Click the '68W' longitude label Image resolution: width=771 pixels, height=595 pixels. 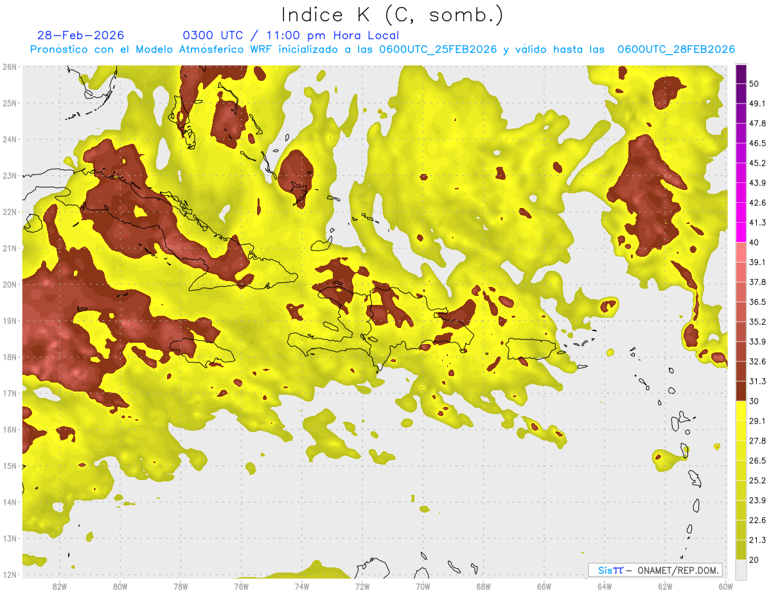click(x=484, y=586)
